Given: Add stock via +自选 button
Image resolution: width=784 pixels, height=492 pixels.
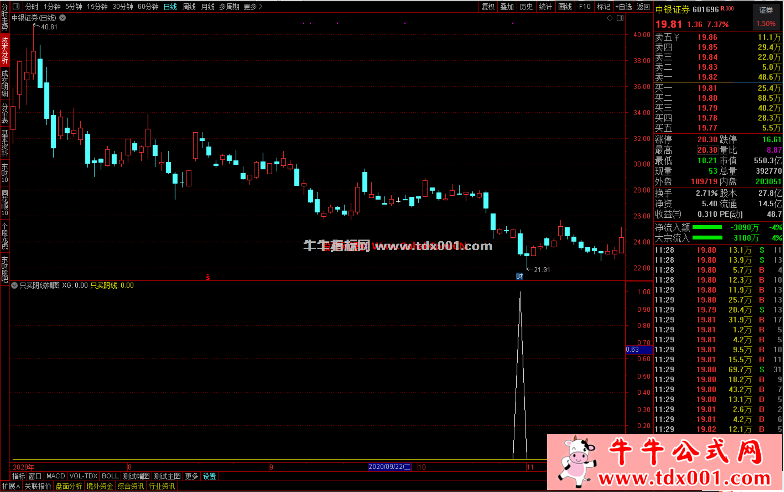Looking at the screenshot, I should coord(624,7).
